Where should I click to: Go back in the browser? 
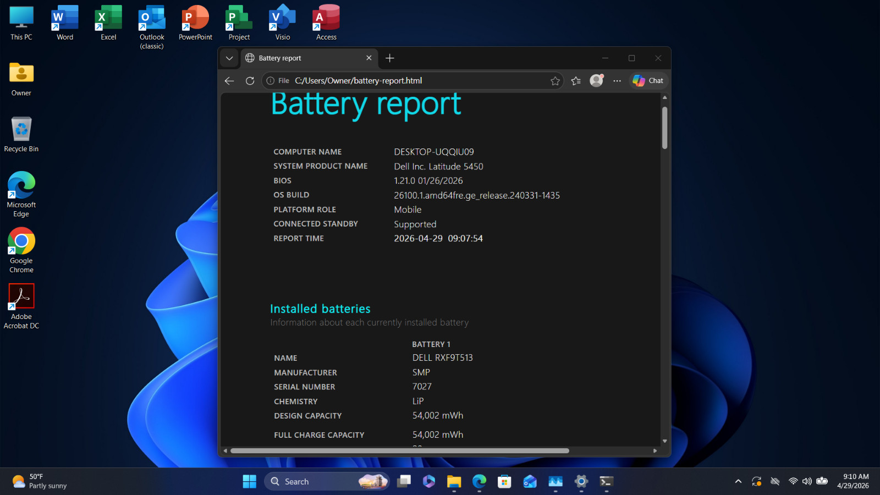[x=229, y=81]
